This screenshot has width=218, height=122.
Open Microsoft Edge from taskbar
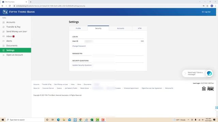pos(58,120)
